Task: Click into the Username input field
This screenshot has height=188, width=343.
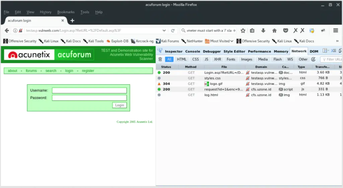Action: pyautogui.click(x=89, y=90)
